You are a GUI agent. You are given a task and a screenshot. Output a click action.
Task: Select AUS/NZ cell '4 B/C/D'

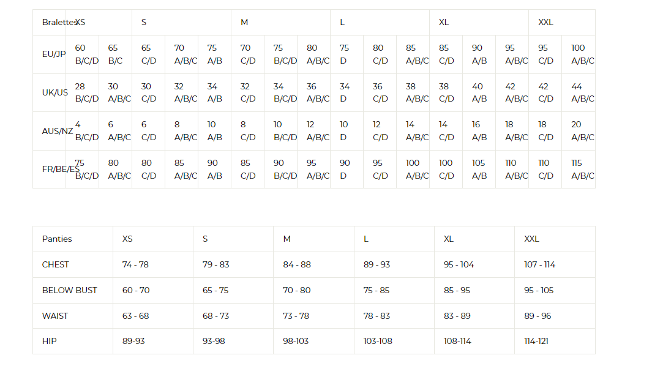(x=82, y=131)
